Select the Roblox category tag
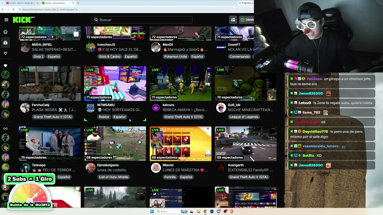383x215 pixels. point(104,117)
